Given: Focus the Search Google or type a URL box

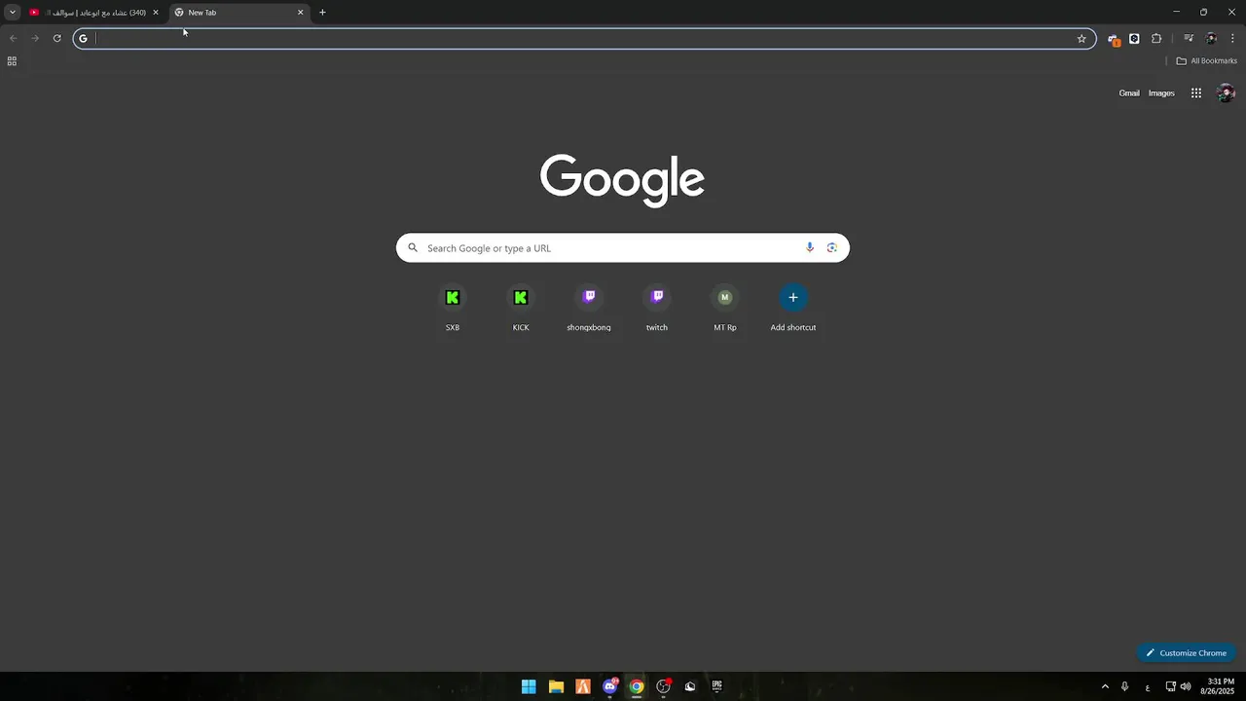Looking at the screenshot, I should coord(623,248).
